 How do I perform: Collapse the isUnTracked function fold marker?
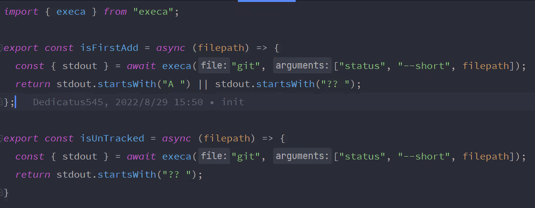[1, 139]
